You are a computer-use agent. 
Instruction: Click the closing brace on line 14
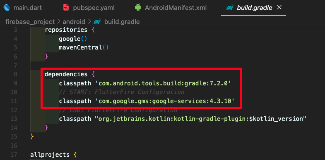[46, 127]
